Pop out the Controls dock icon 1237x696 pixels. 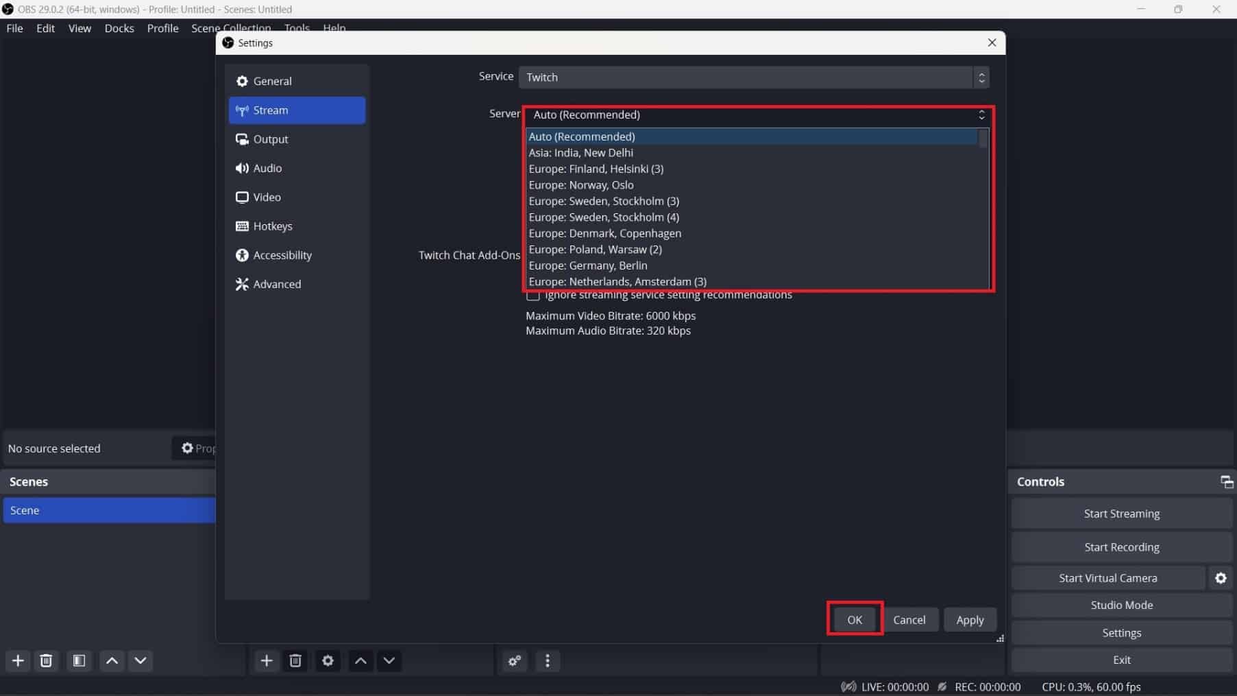tap(1227, 482)
